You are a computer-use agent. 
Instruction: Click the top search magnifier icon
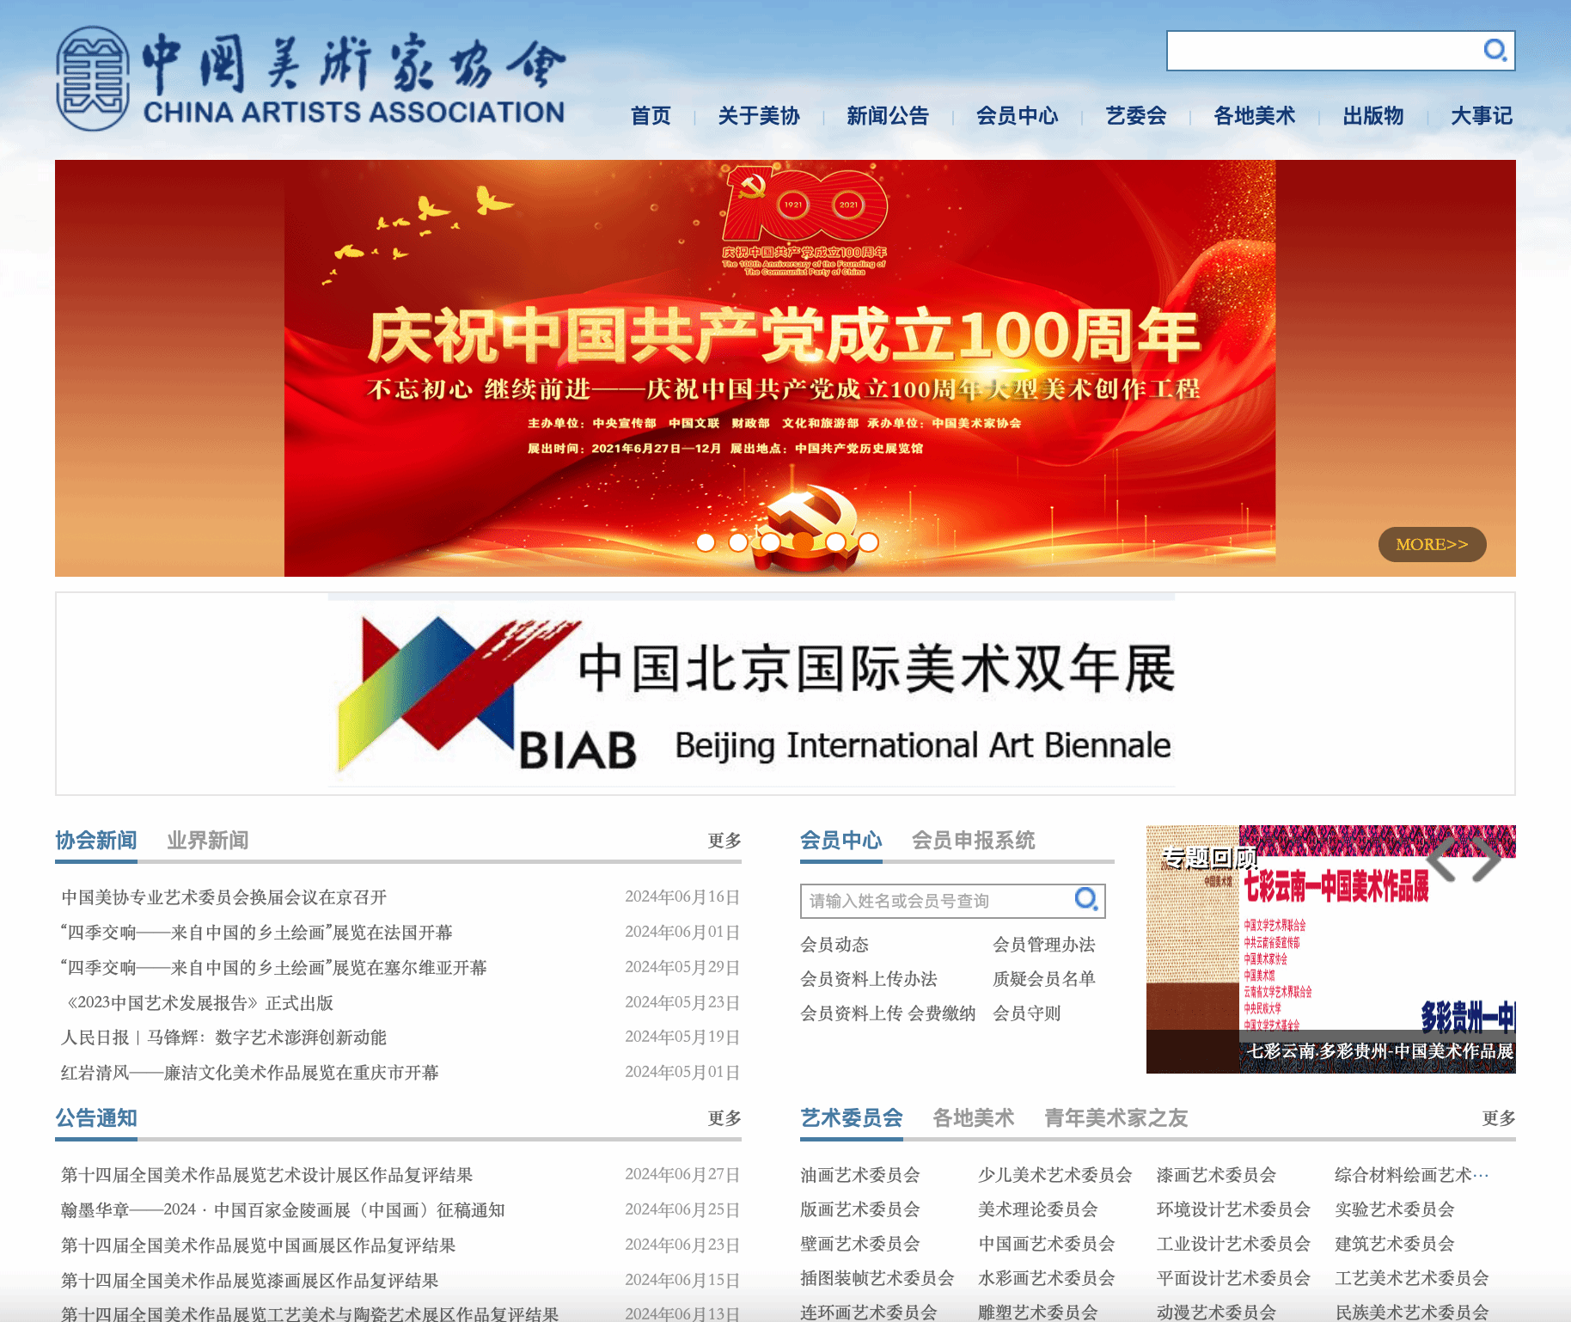pyautogui.click(x=1495, y=51)
